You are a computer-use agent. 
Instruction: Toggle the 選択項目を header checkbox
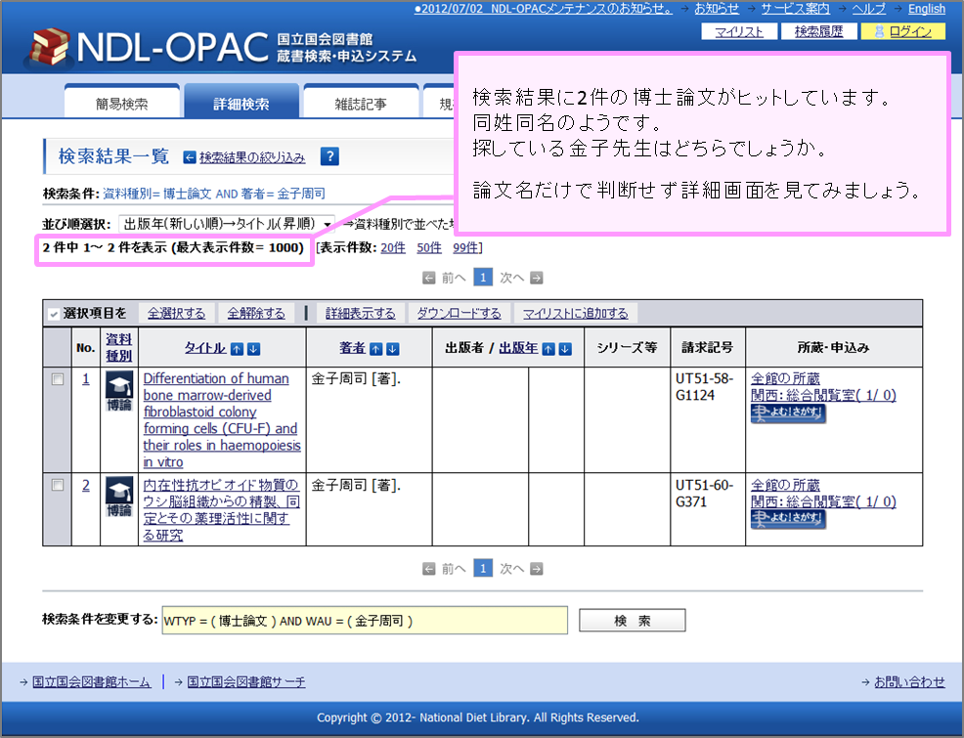[x=54, y=314]
